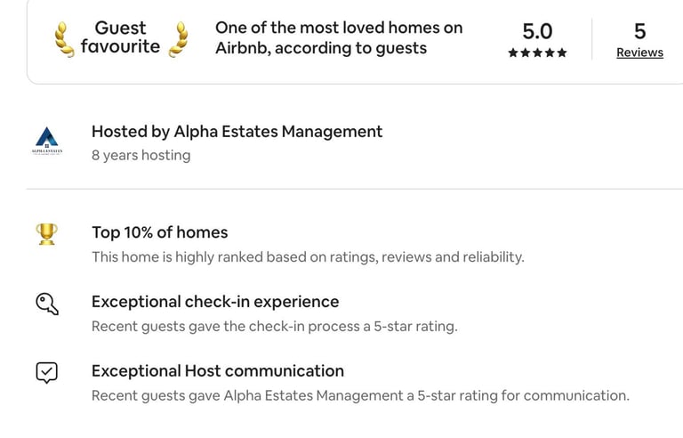Click the right golden laurel icon
The height and width of the screenshot is (438, 683).
coord(180,38)
